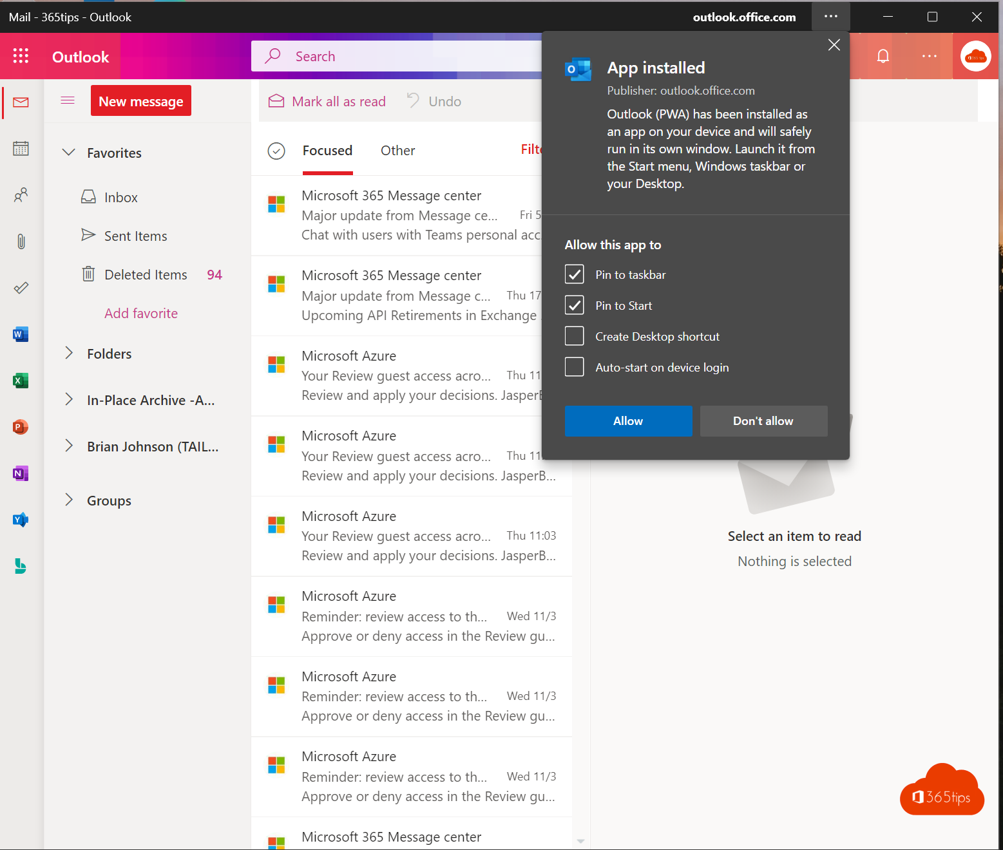
Task: Launch OneNote from the left sidebar
Action: tap(21, 473)
